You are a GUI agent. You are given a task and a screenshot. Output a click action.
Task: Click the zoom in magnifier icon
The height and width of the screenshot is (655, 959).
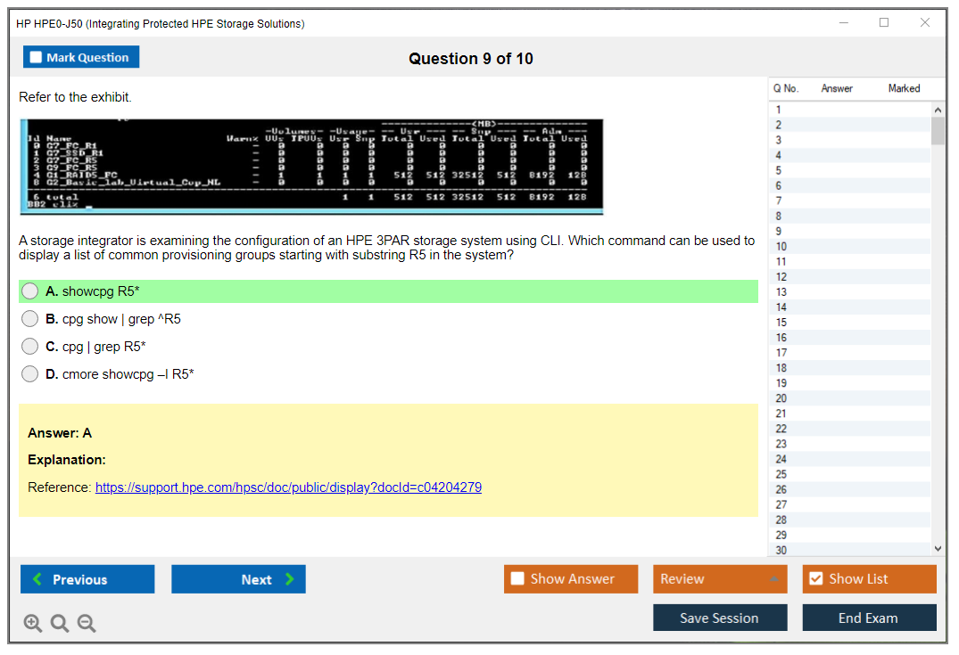[32, 624]
